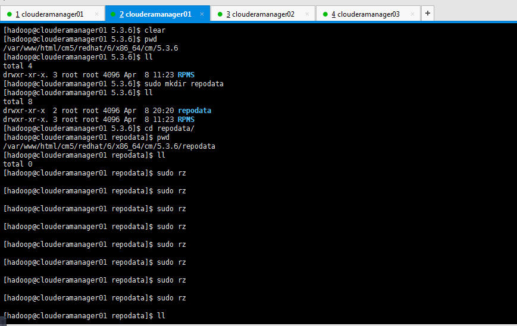Close tab 1 clouderamanager01
Screen dimensions: 517x326
[x=96, y=14]
